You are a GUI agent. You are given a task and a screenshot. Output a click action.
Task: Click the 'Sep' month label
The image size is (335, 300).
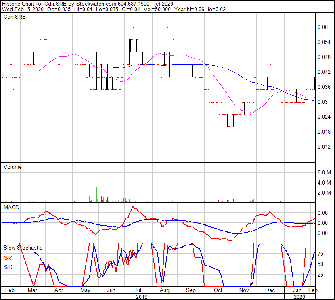click(191, 290)
